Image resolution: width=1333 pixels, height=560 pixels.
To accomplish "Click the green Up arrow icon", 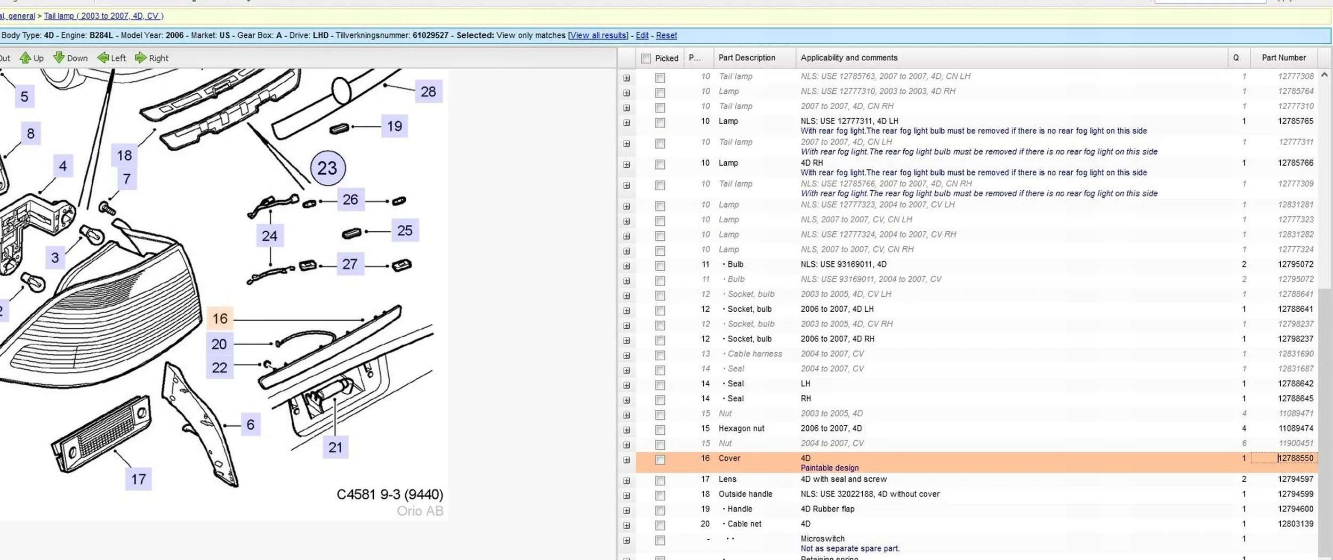I will pos(25,58).
